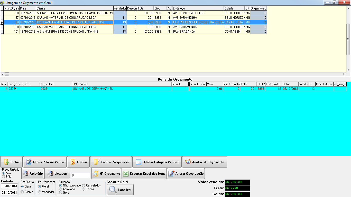Select CASA AZTECA MATERIAIS DE CONSTRUCAO row
Screen dimensions: 351x197
133,22
